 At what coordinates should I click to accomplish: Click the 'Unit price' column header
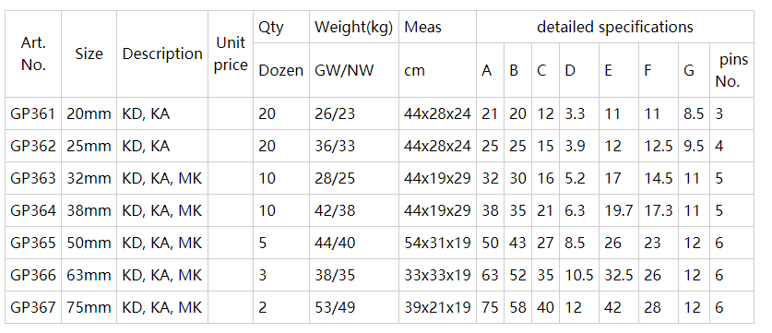pyautogui.click(x=231, y=54)
